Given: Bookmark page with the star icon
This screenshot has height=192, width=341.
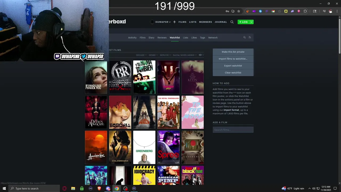Looking at the screenshot, I should pyautogui.click(x=239, y=11).
